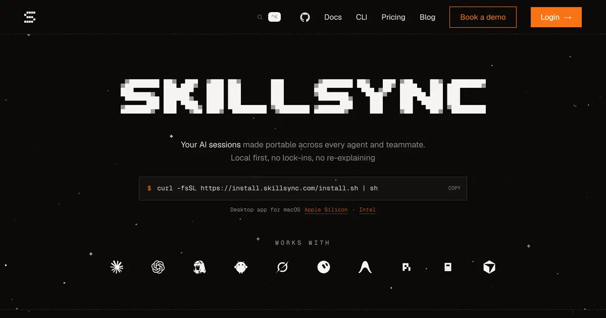Click the hooded figure logo icon
Image resolution: width=606 pixels, height=318 pixels.
(200, 267)
